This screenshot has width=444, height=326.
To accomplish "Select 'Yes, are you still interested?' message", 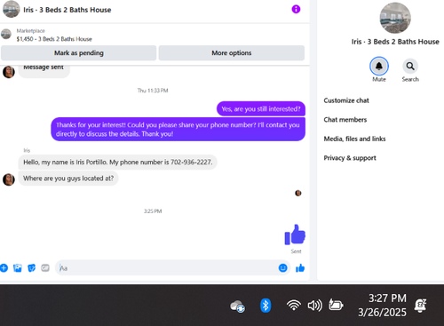I will [261, 109].
